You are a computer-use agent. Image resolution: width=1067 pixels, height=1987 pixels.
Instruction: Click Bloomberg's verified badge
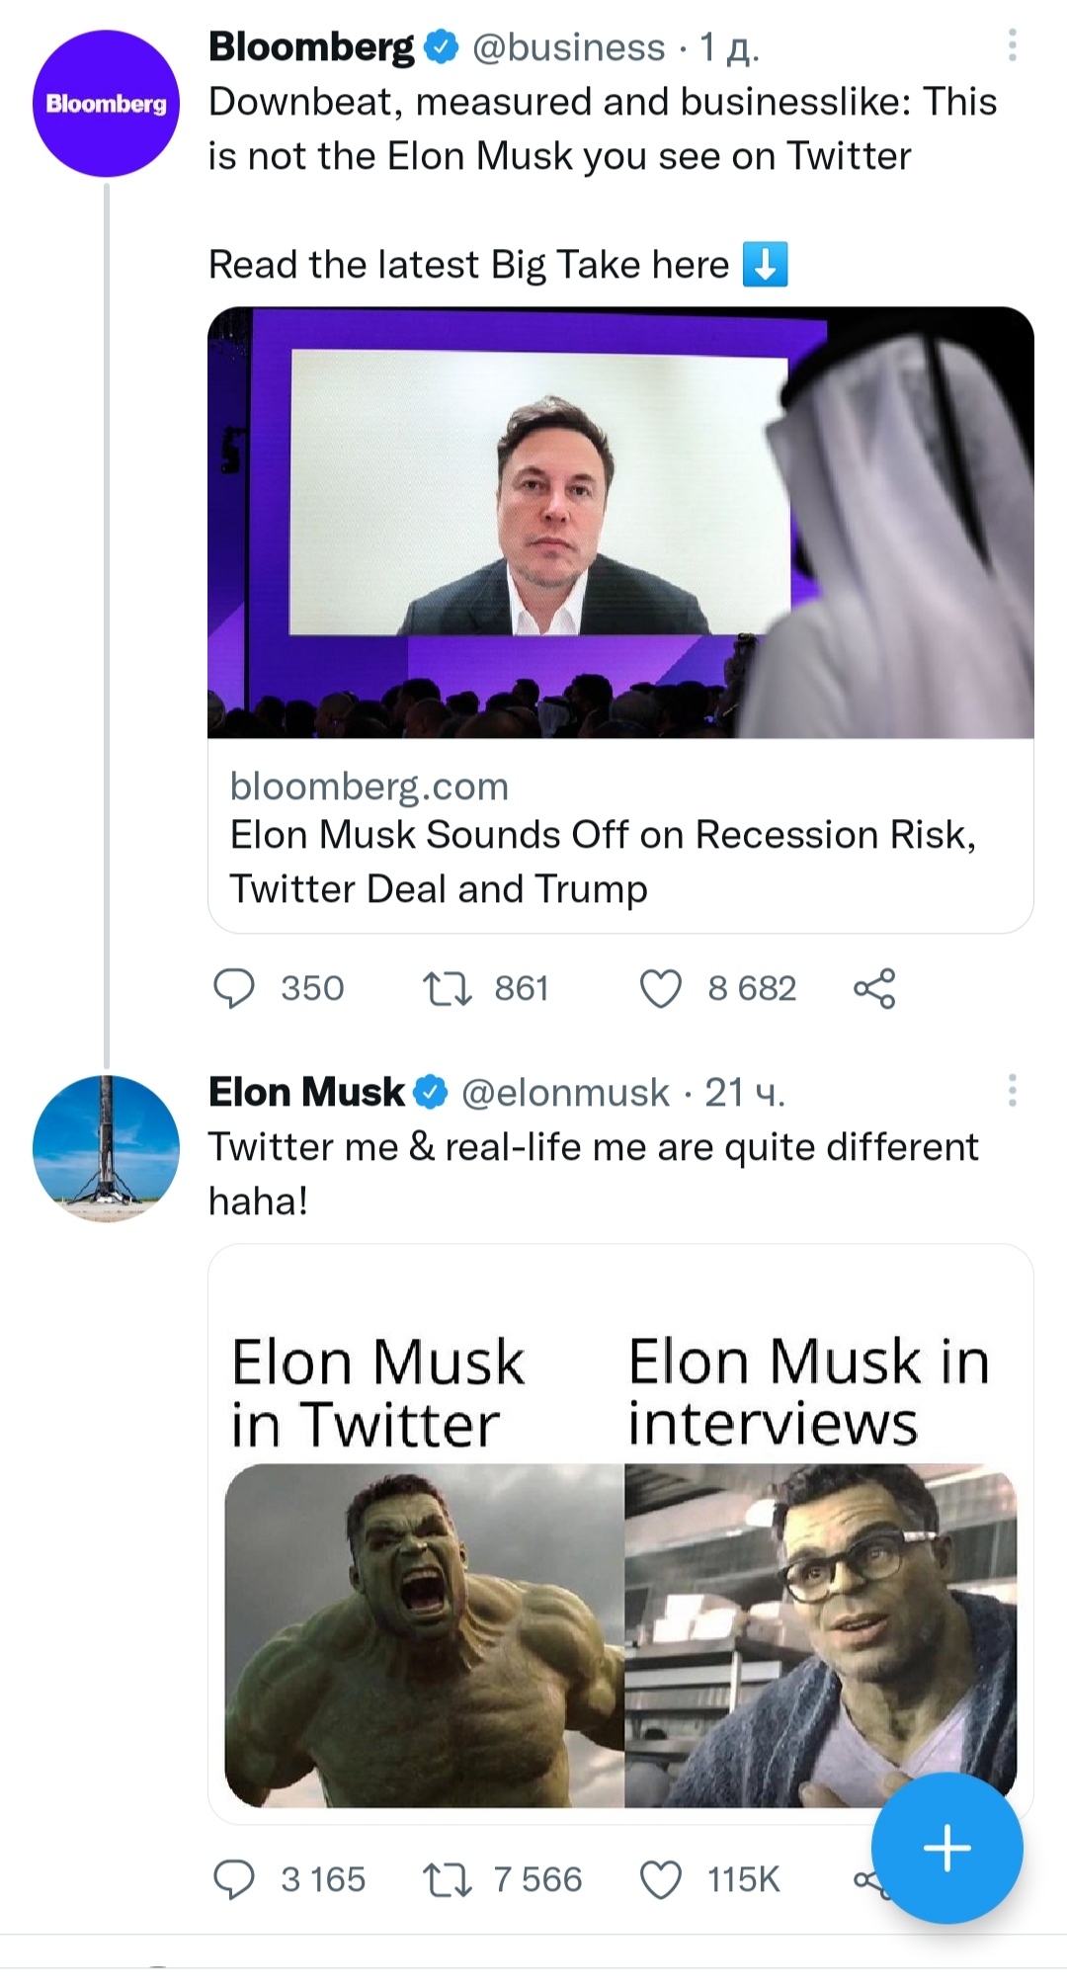tap(442, 47)
